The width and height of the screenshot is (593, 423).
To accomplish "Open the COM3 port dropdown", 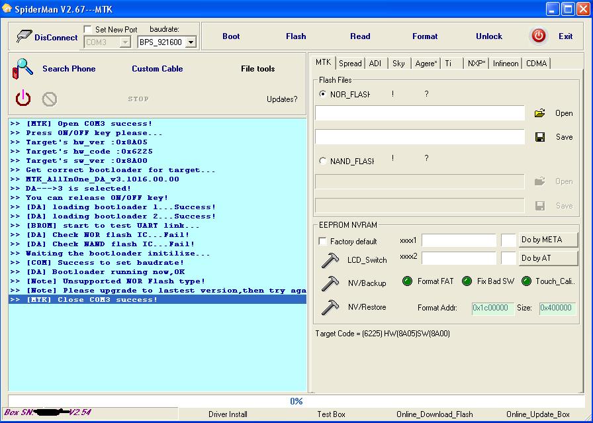I will pos(124,42).
